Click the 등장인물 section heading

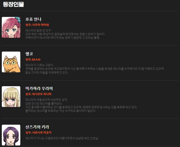[x=13, y=5]
